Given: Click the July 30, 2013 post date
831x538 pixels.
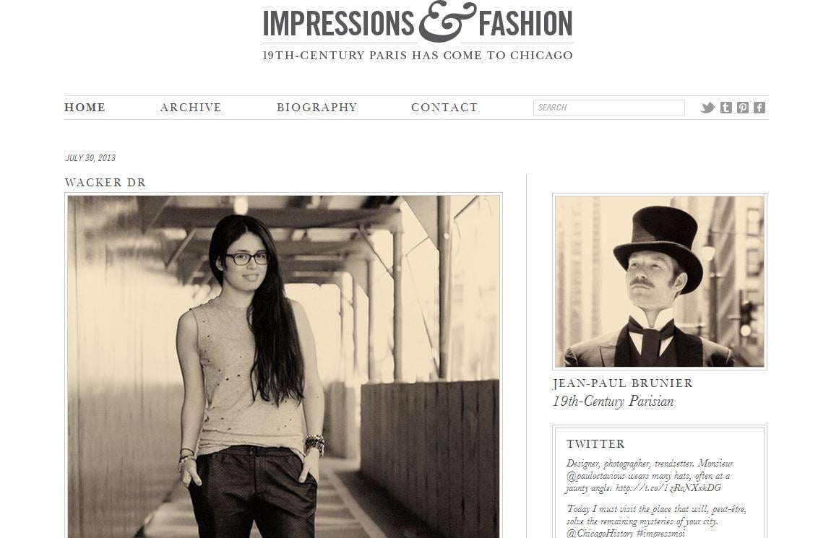Looking at the screenshot, I should click(x=90, y=158).
